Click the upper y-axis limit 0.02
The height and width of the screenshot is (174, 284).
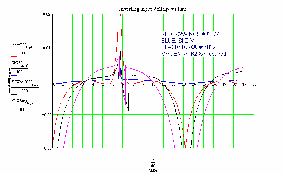(x=46, y=14)
